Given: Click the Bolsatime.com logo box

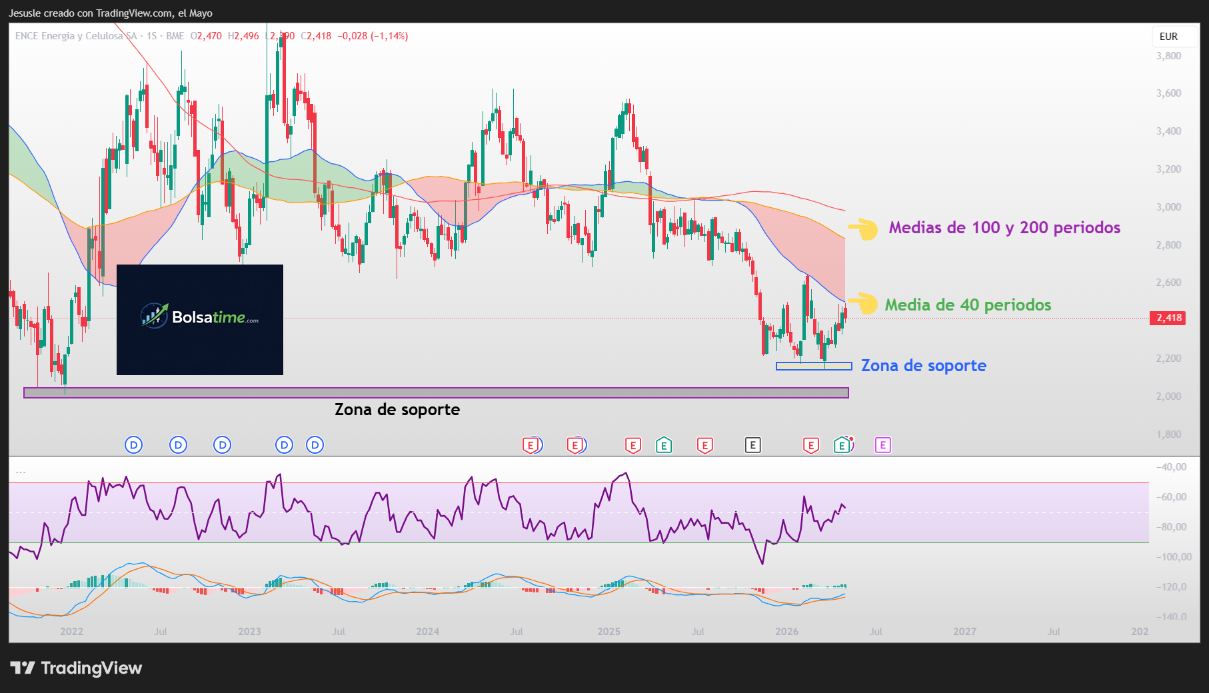Looking at the screenshot, I should click(x=200, y=320).
